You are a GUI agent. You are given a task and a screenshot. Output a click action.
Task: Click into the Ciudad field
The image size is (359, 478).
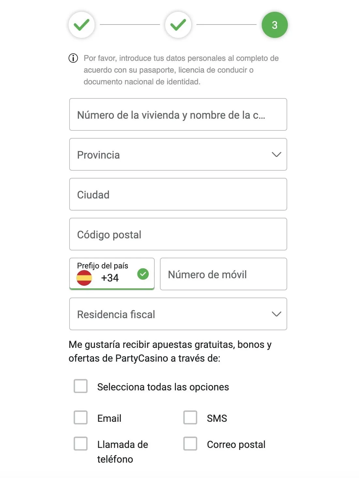pos(178,195)
